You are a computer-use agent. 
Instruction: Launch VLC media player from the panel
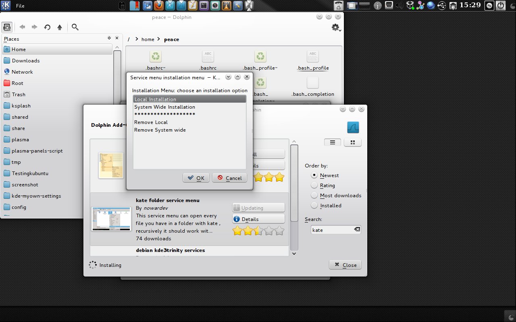point(227,6)
